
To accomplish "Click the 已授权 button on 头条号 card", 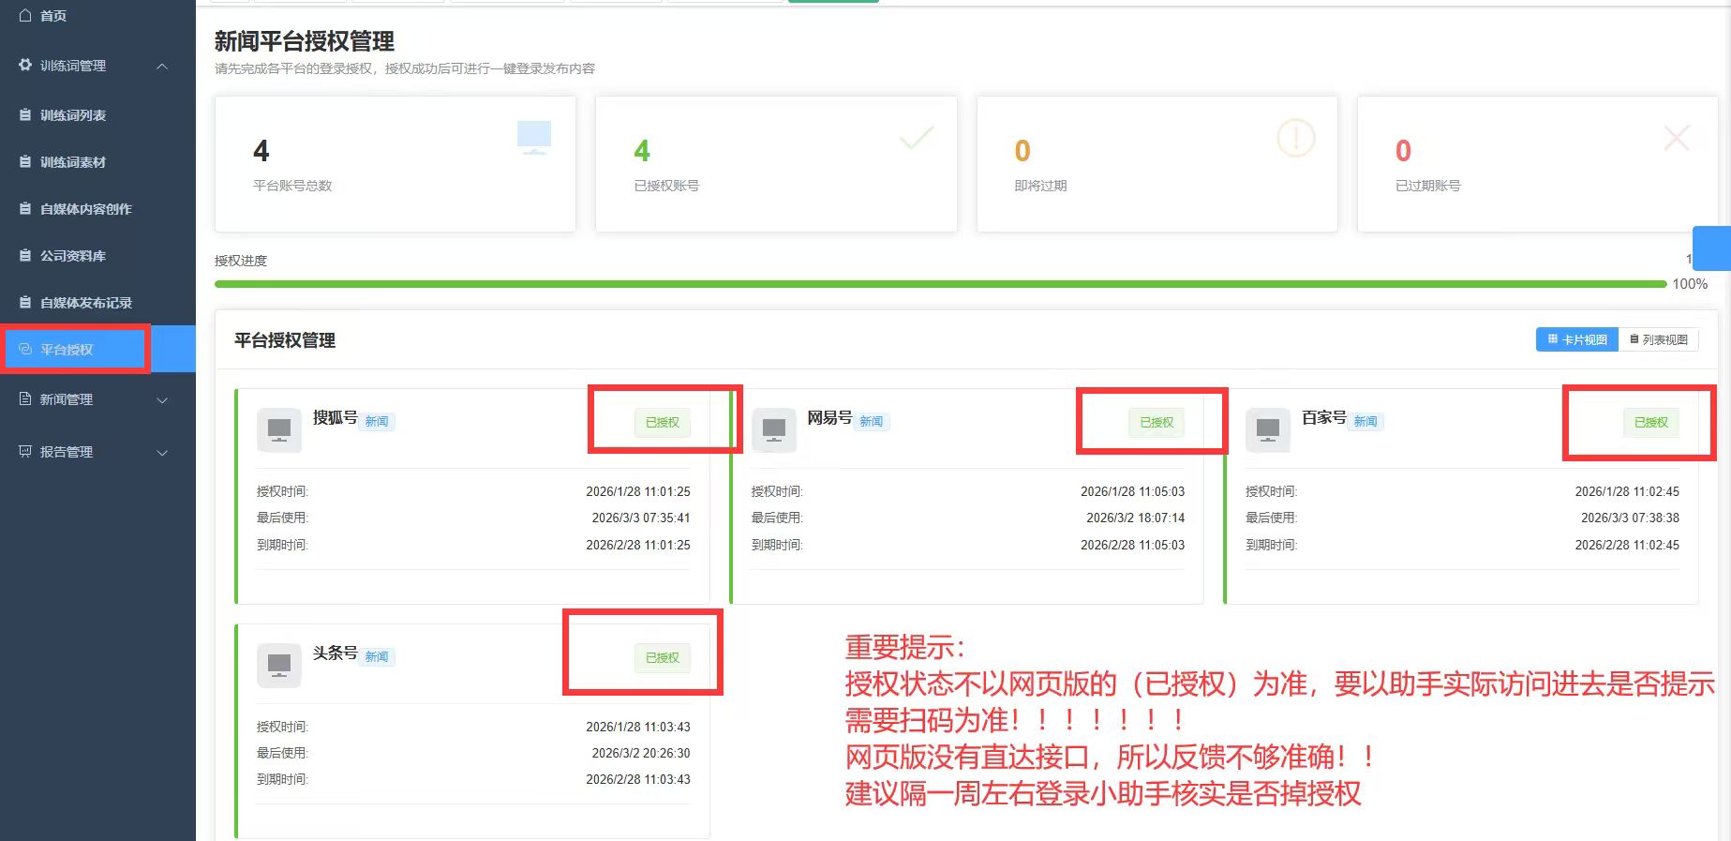I will click(663, 658).
